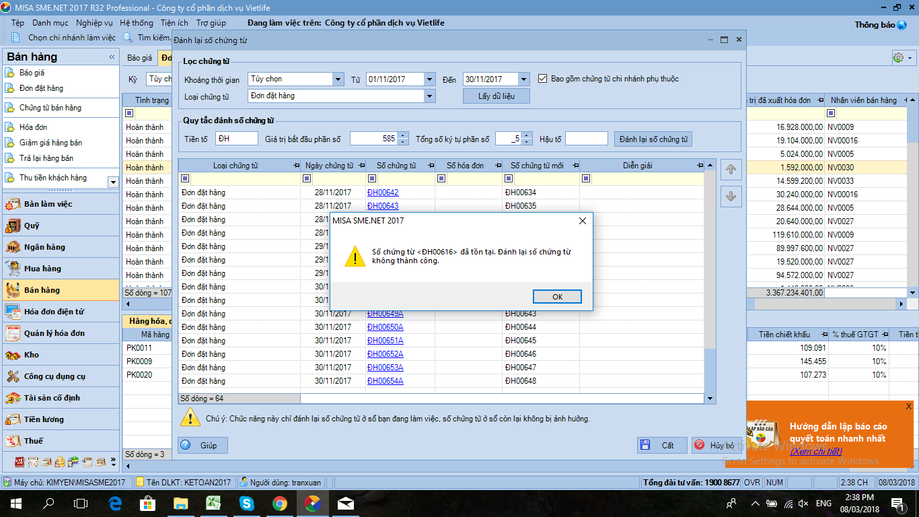919x517 pixels.
Task: Open the Tệp menu
Action: click(x=17, y=23)
